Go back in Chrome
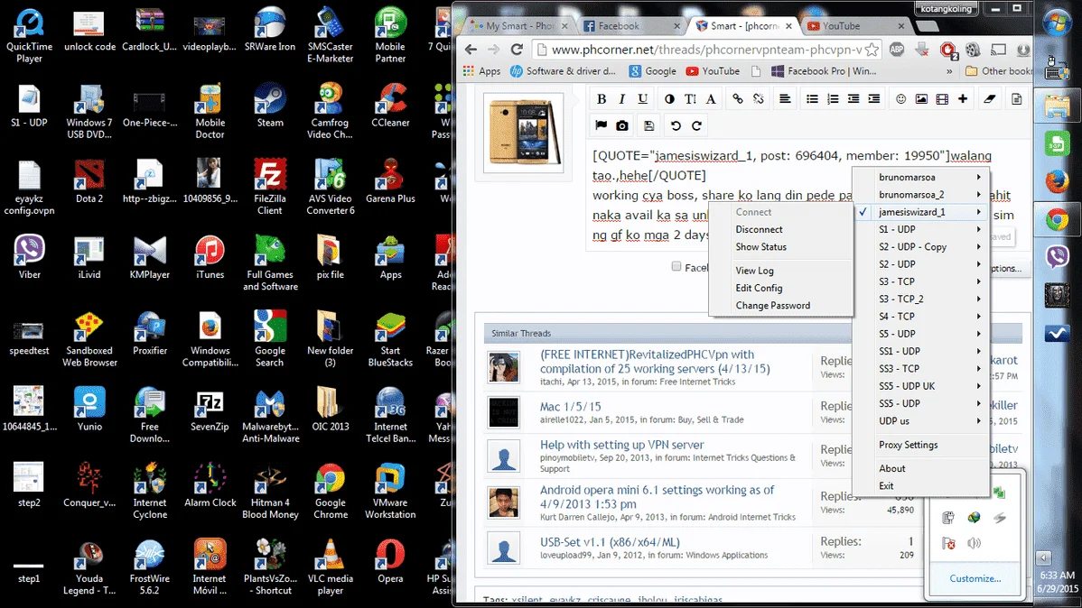Image resolution: width=1082 pixels, height=608 pixels. [471, 49]
